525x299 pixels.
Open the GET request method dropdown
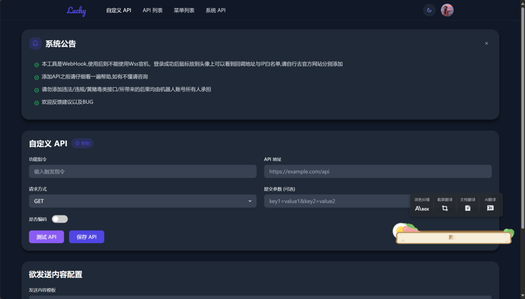tap(142, 201)
